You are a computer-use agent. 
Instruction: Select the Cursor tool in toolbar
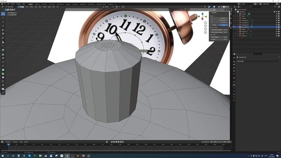tap(3, 18)
